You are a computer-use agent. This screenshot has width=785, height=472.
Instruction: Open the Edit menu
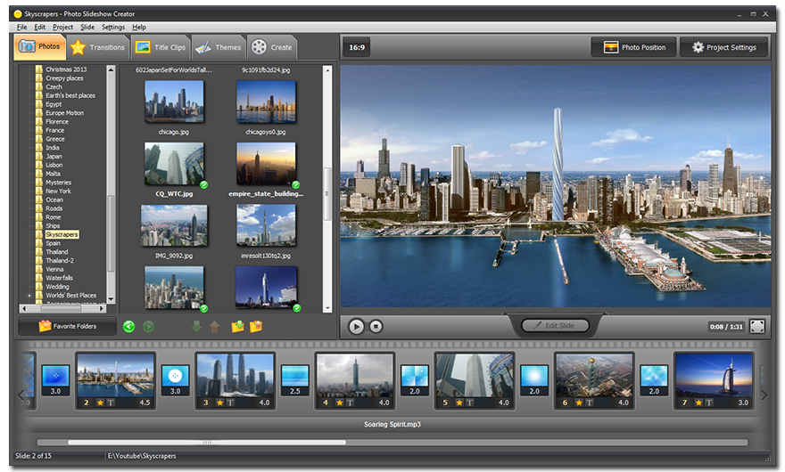pos(39,27)
